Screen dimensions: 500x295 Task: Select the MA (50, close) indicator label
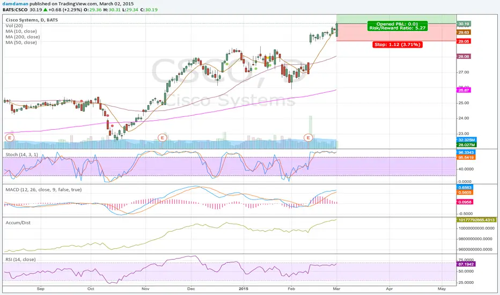21,42
